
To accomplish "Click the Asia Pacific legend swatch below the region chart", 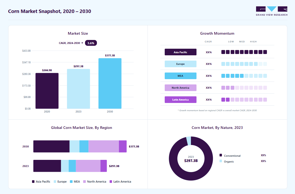I will (x=33, y=182).
